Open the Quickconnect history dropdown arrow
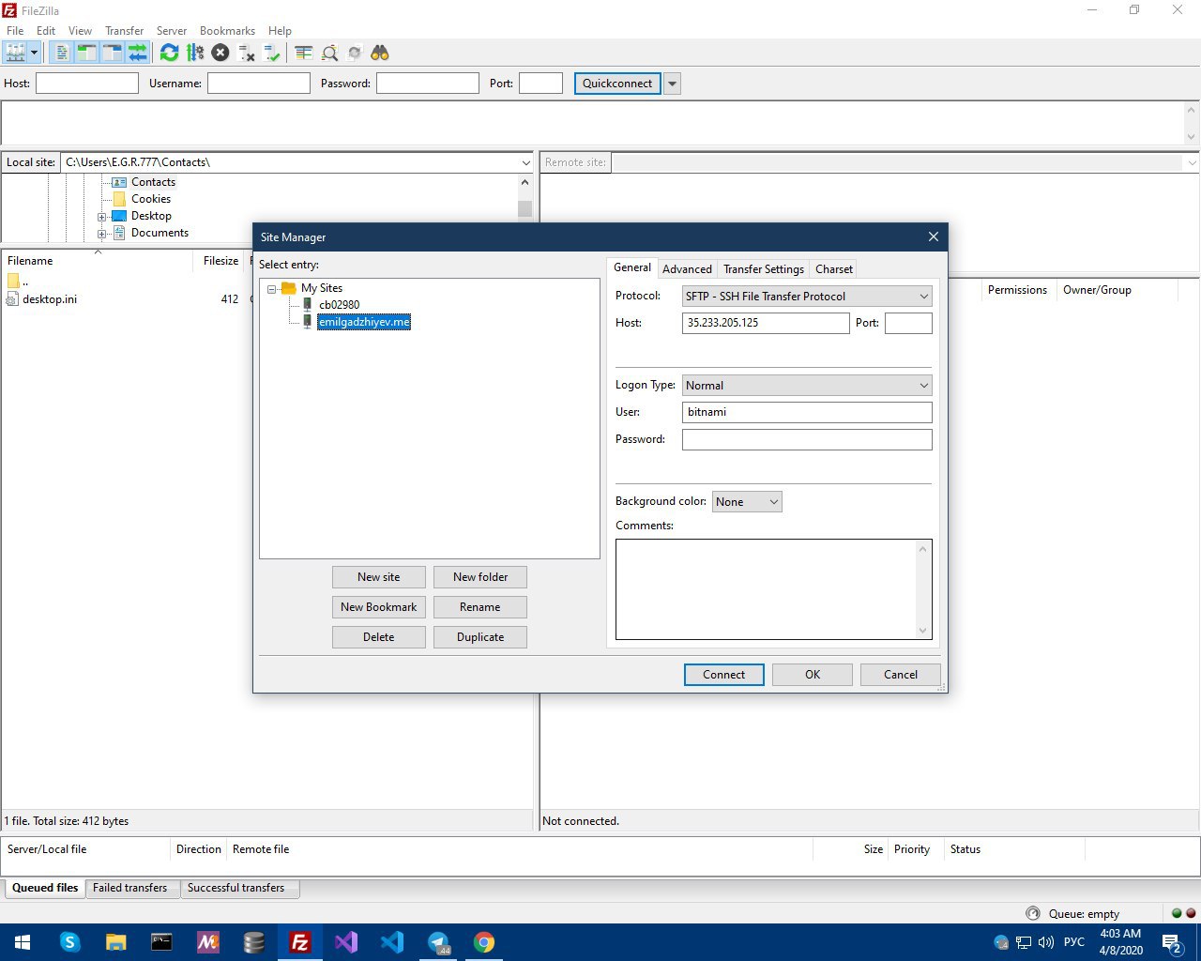Image resolution: width=1201 pixels, height=961 pixels. coord(672,84)
